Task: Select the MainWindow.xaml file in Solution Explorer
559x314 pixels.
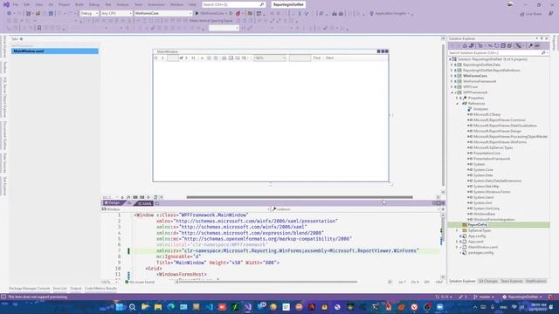Action: [x=483, y=247]
